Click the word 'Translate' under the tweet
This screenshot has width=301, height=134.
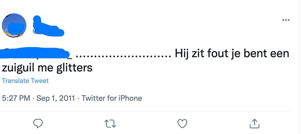16,81
